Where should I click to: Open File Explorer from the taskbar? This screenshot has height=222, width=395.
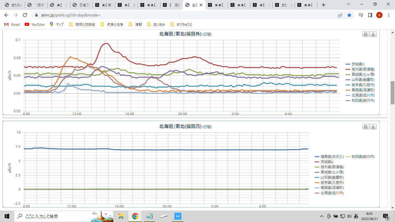[x=121, y=216]
